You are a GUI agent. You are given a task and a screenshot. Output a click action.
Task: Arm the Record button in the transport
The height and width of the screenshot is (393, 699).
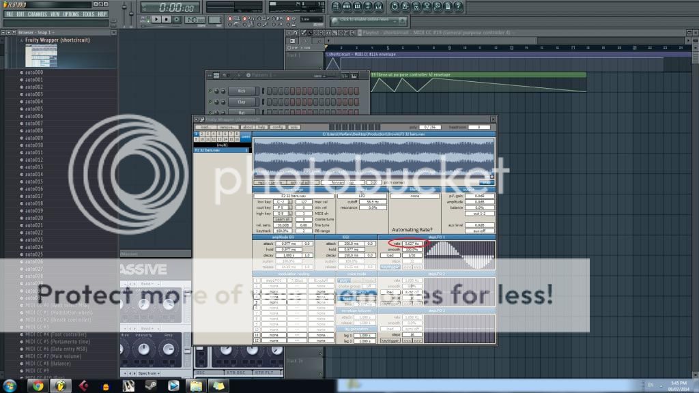pyautogui.click(x=177, y=20)
